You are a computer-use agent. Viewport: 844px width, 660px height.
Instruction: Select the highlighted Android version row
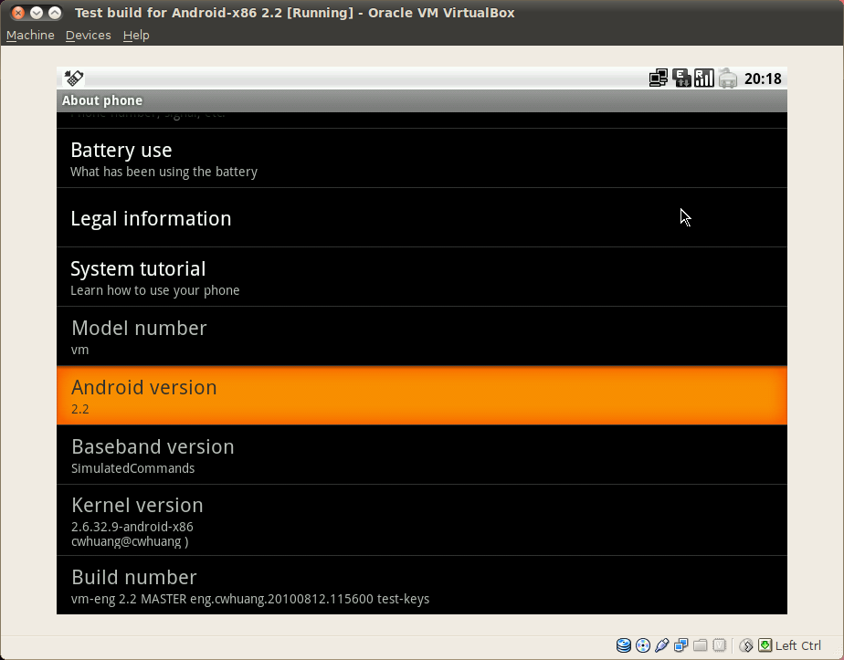pos(421,395)
